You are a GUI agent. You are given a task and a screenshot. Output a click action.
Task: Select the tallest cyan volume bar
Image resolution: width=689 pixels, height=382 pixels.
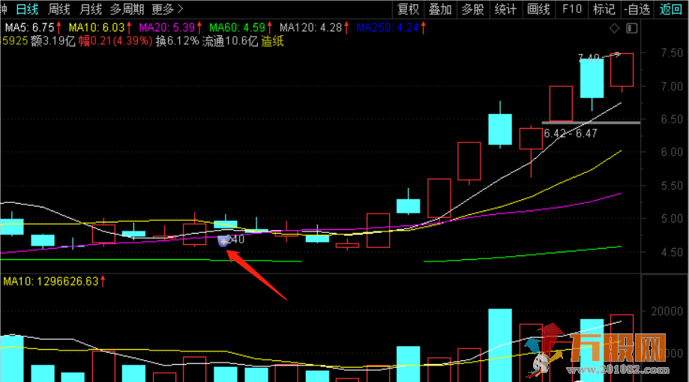(x=500, y=345)
